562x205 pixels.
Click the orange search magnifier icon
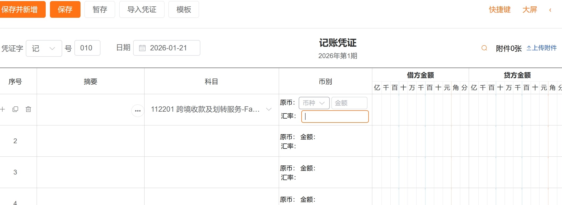[484, 48]
